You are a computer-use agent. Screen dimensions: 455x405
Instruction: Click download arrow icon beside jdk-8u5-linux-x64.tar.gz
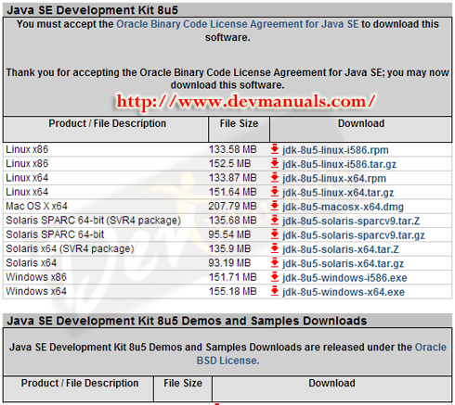pos(275,192)
